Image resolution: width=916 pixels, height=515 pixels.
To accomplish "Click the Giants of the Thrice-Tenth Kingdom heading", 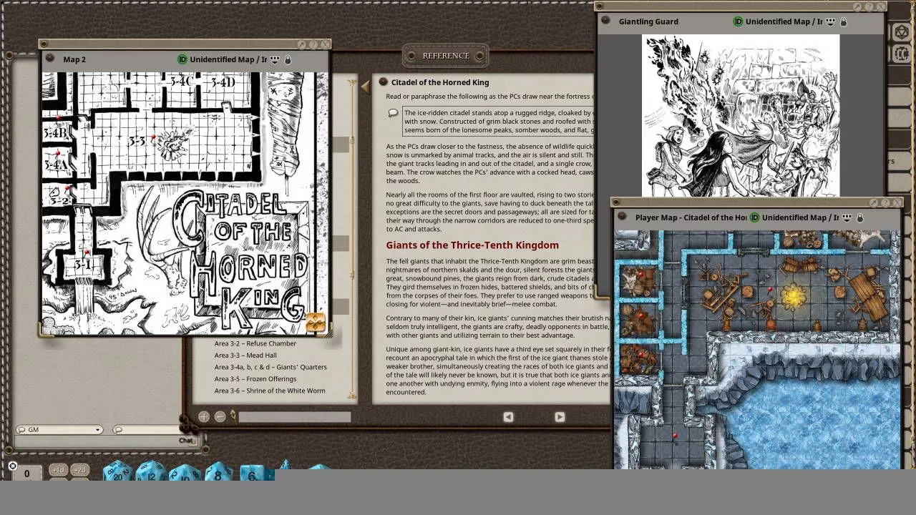I will tap(472, 245).
